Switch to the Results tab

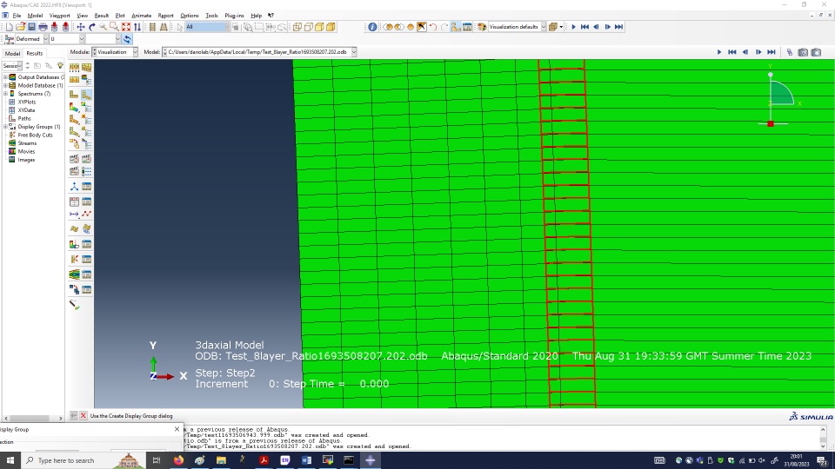coord(35,53)
